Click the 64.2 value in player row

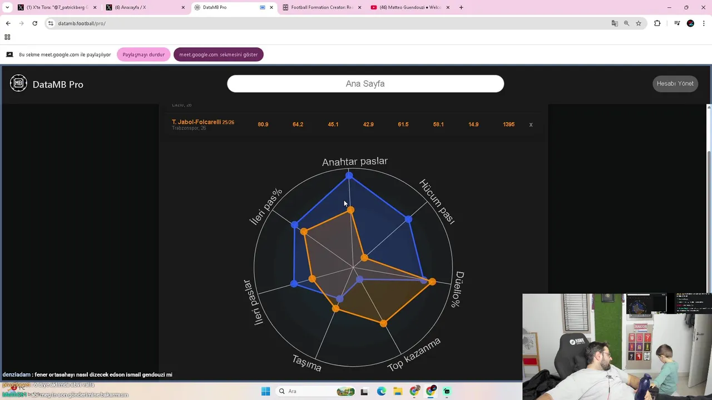pos(298,124)
